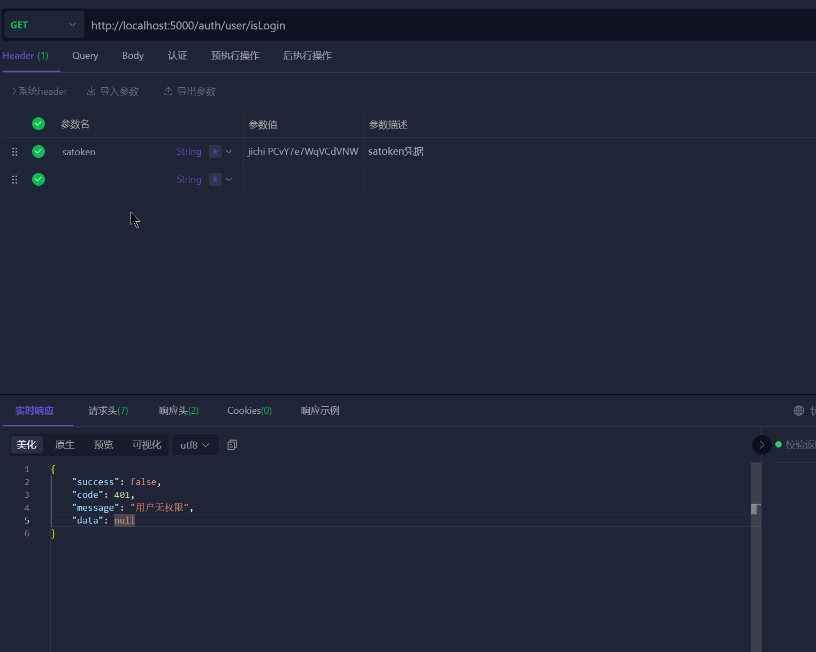The image size is (816, 652).
Task: Click the copy response icon
Action: (232, 445)
